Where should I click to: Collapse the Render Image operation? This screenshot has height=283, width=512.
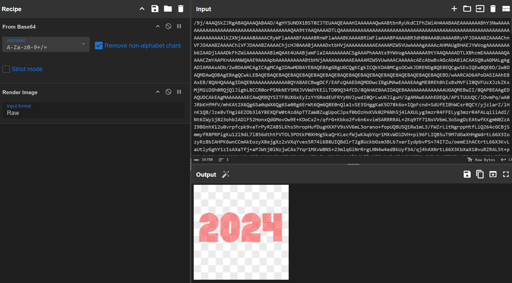pos(158,92)
